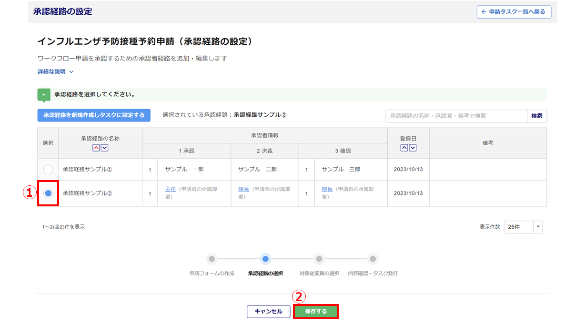Image resolution: width=585 pixels, height=324 pixels.
Task: Open the 表示件数 25件 dropdown
Action: (x=523, y=227)
